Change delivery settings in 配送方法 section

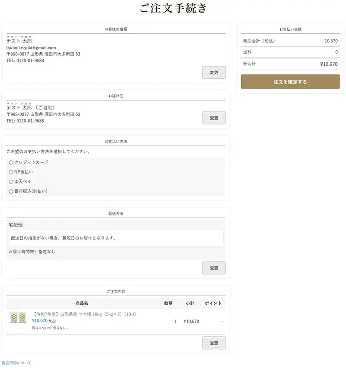pos(214,268)
